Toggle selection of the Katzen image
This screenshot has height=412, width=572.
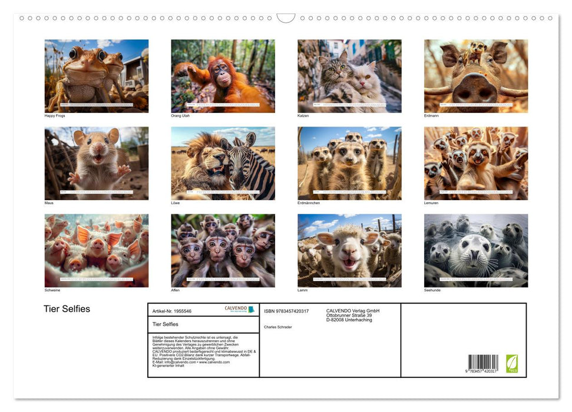click(349, 75)
